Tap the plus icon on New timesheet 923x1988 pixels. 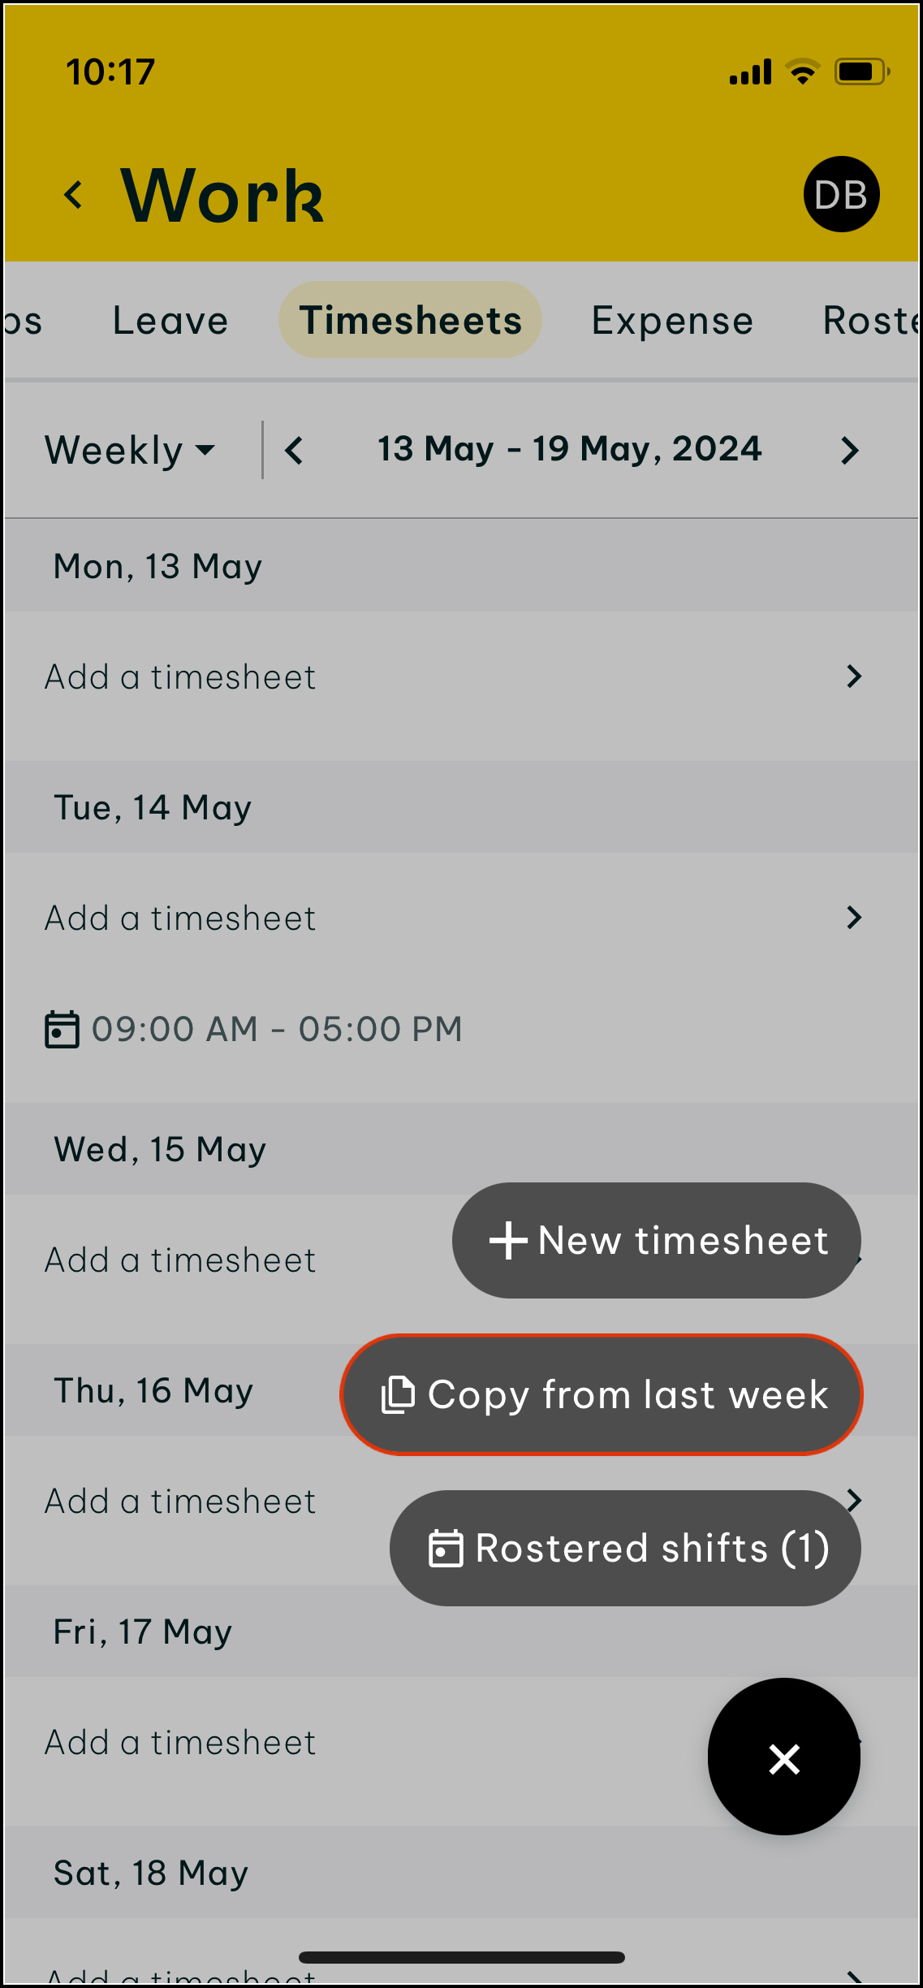508,1241
